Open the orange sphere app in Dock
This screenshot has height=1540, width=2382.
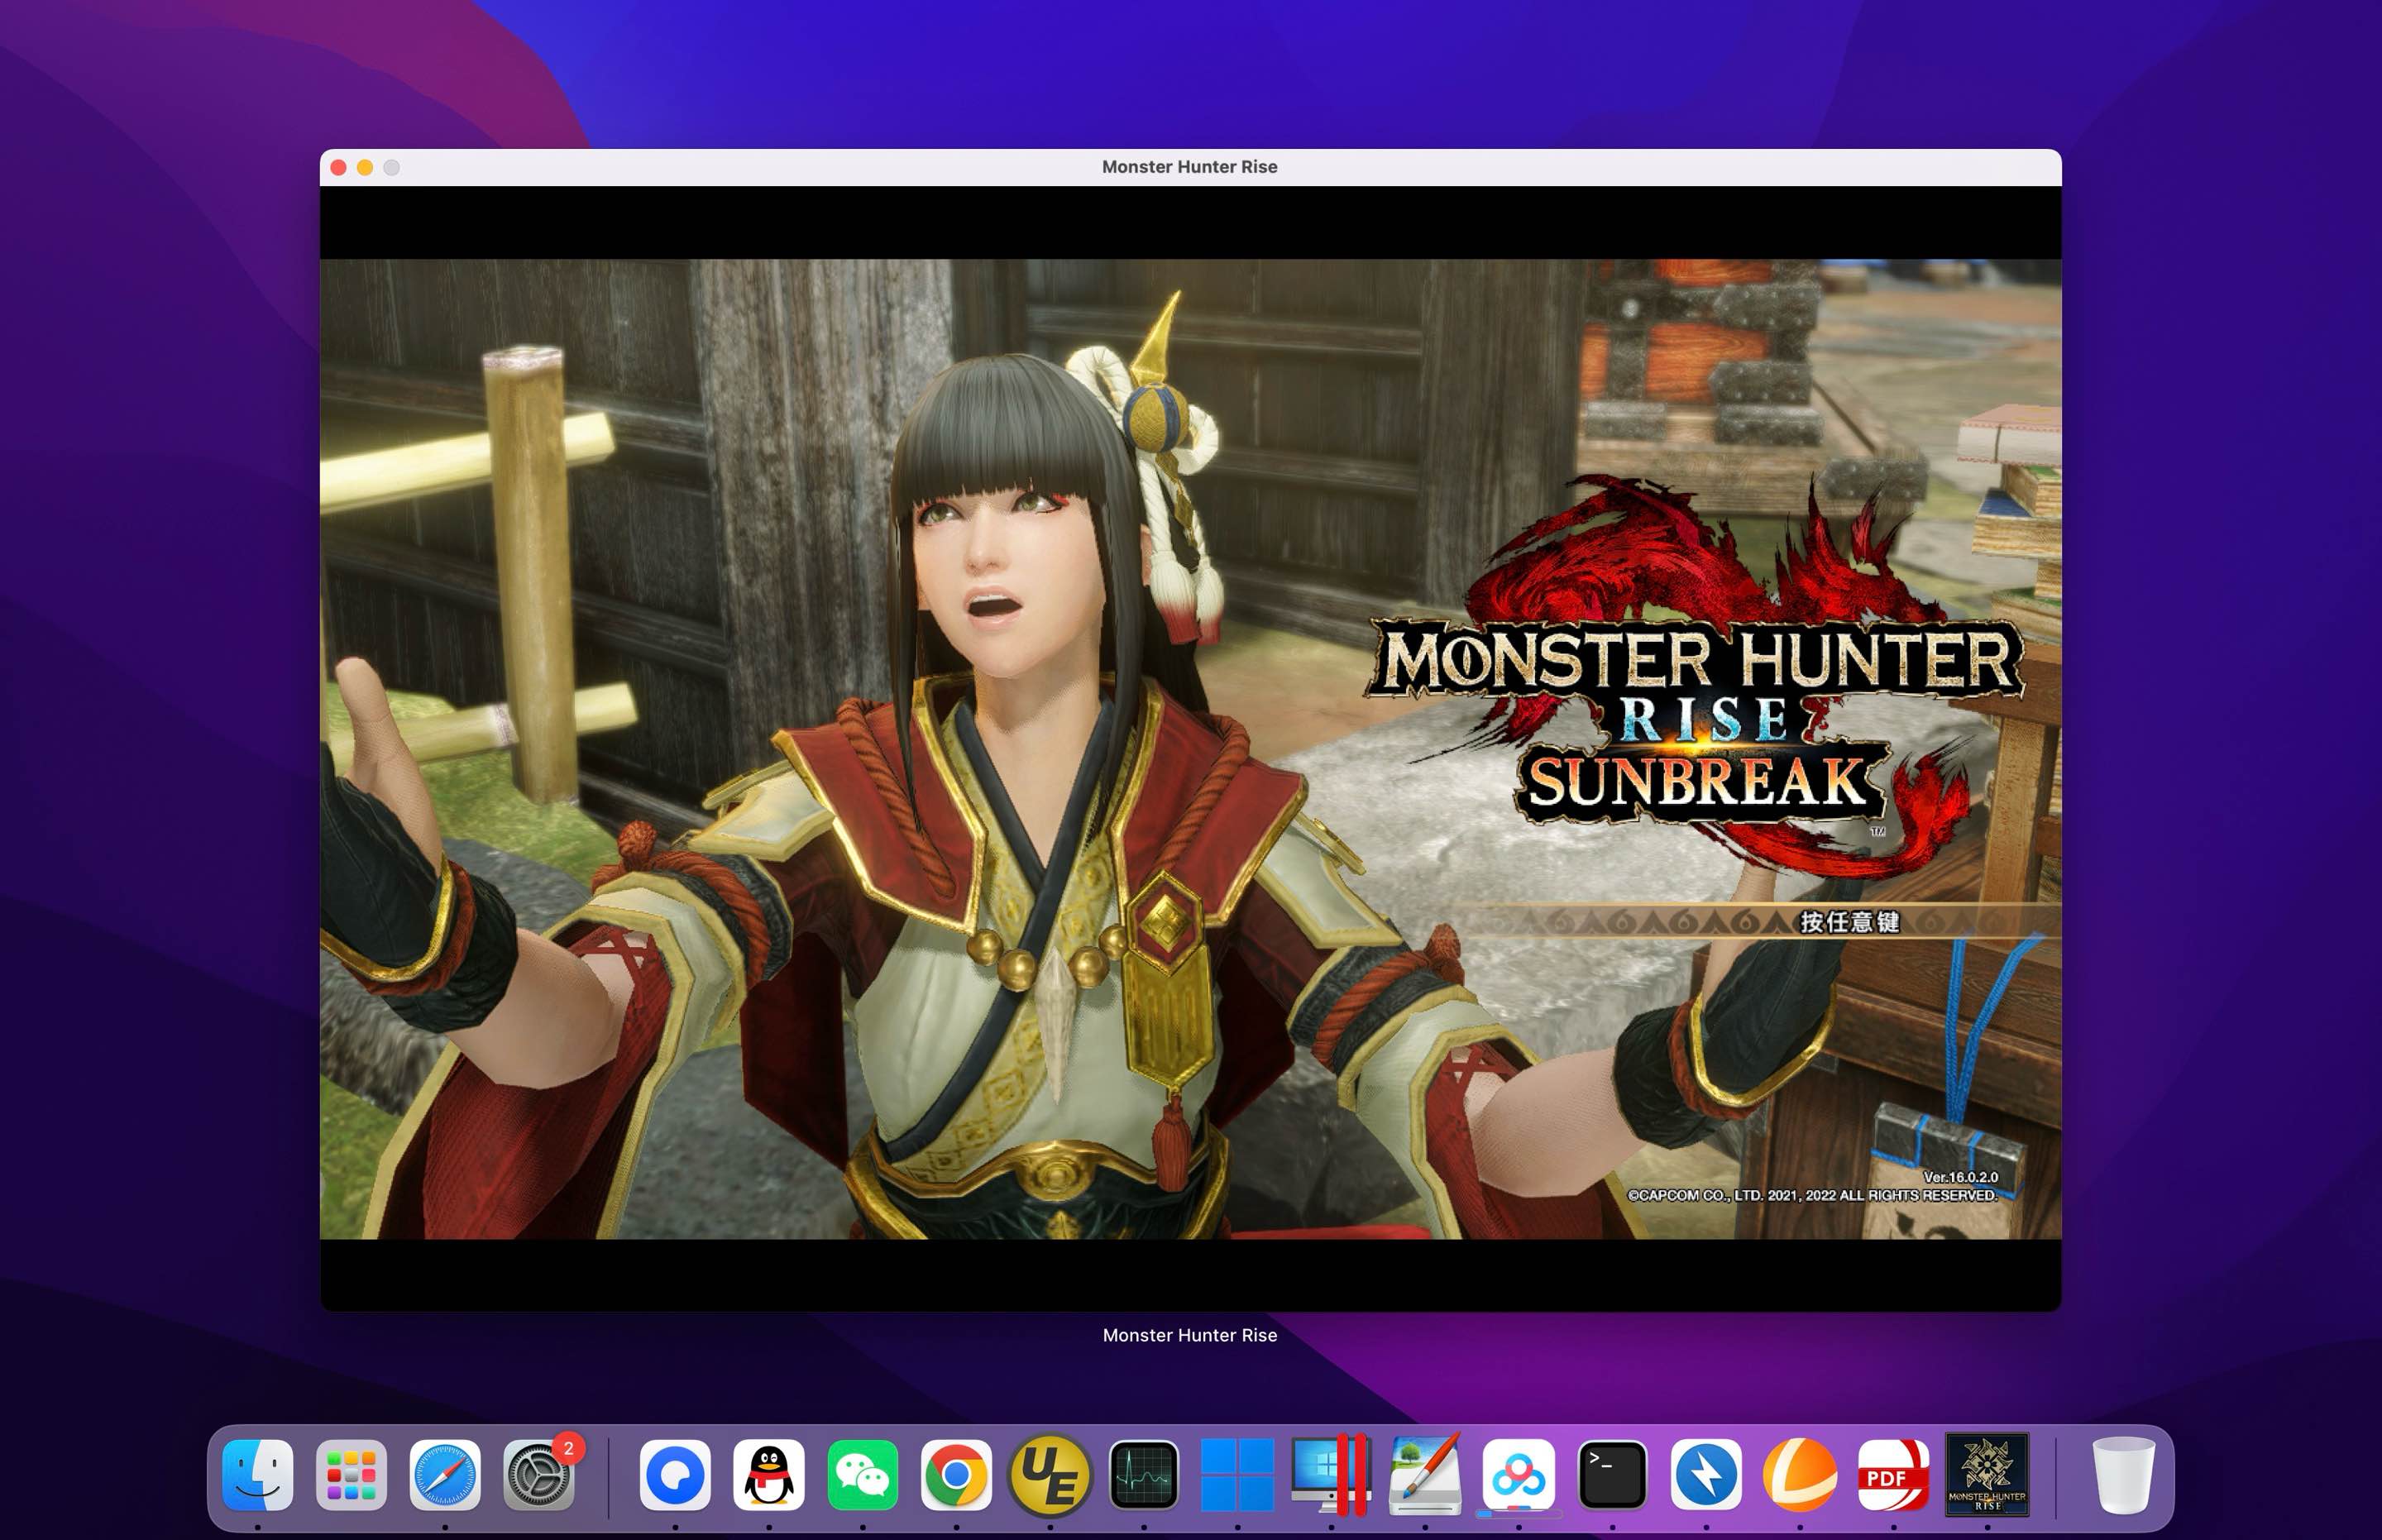click(x=1800, y=1474)
